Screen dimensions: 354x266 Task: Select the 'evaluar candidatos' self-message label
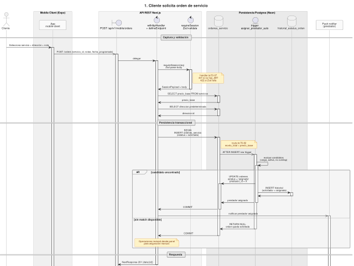tap(273, 159)
